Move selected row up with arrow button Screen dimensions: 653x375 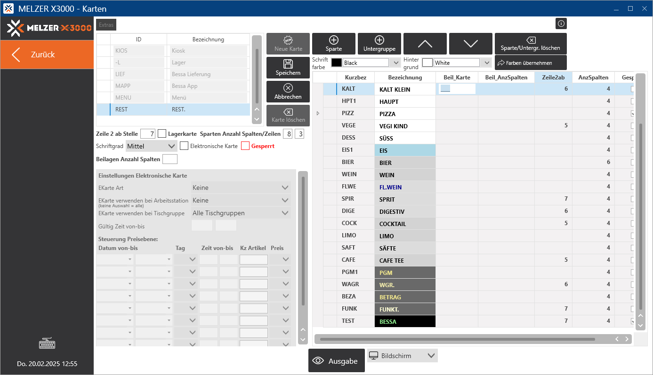click(425, 44)
